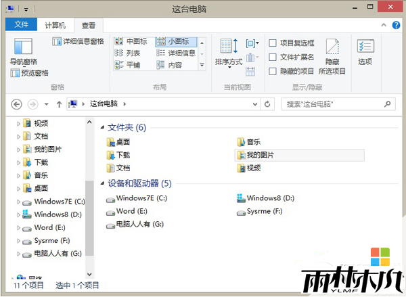The height and width of the screenshot is (297, 406).
Task: Enable File name extensions (文件扩展名)
Action: point(292,57)
